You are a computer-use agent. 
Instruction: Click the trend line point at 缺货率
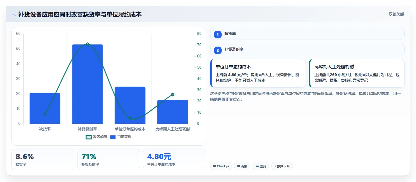pos(45,114)
